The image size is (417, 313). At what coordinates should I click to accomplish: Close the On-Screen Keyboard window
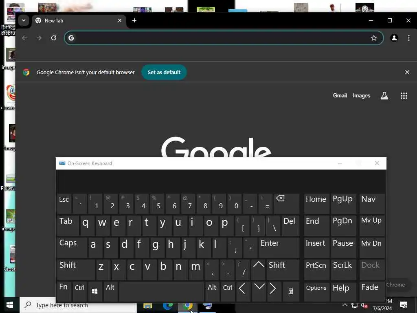[377, 163]
